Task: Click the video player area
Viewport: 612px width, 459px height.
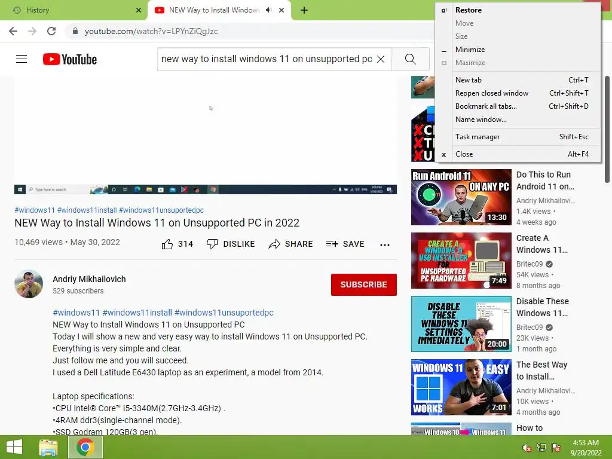Action: click(x=206, y=135)
